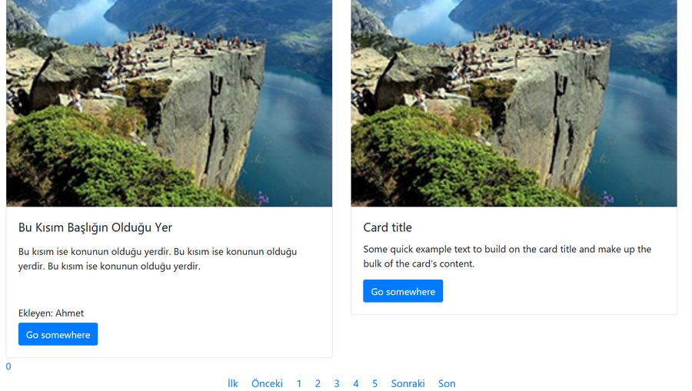This screenshot has height=391, width=692.
Task: Go to the first page via 'İlk'
Action: point(233,383)
